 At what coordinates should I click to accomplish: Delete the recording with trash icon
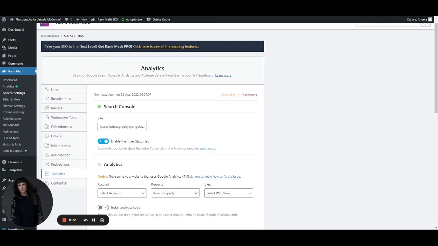[102, 220]
